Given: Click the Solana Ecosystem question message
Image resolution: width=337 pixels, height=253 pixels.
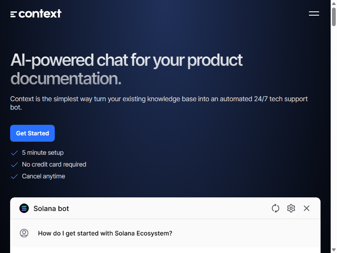Looking at the screenshot, I should [x=105, y=233].
